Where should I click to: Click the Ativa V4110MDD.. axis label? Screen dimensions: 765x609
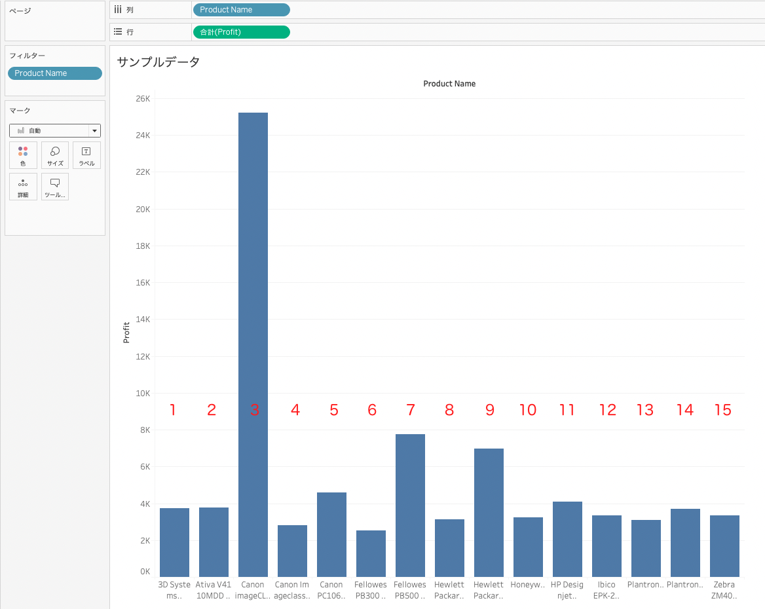pyautogui.click(x=214, y=590)
